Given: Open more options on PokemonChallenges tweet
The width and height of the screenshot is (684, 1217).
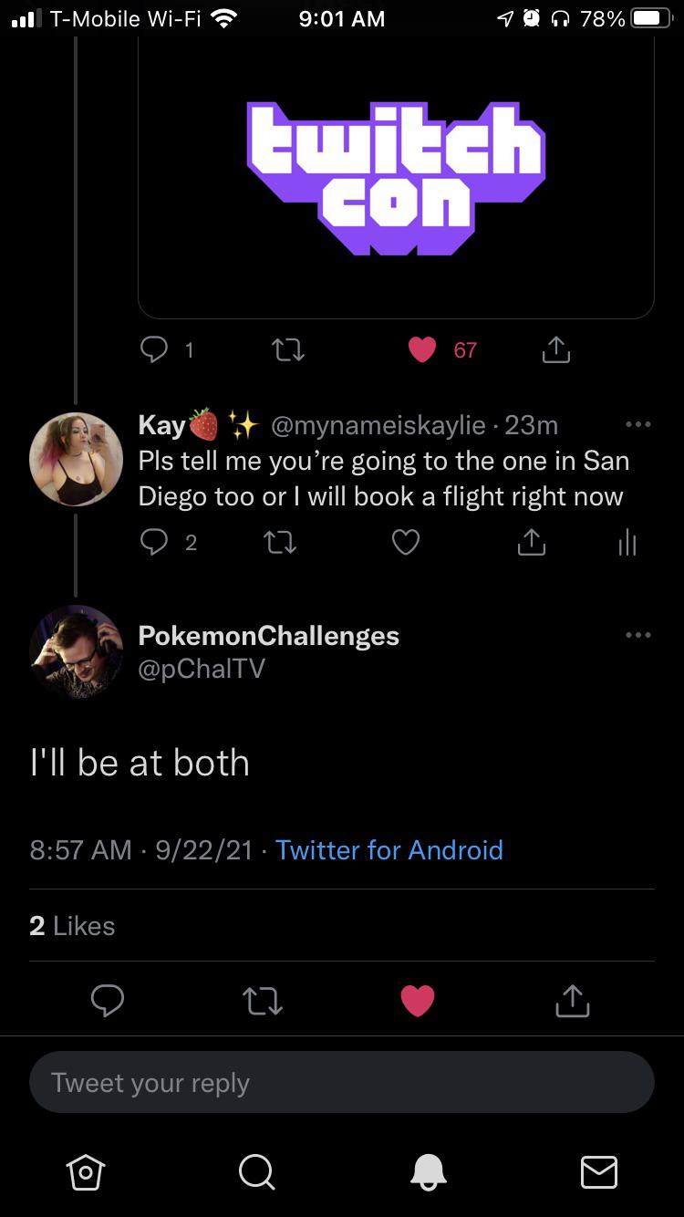Looking at the screenshot, I should [637, 635].
